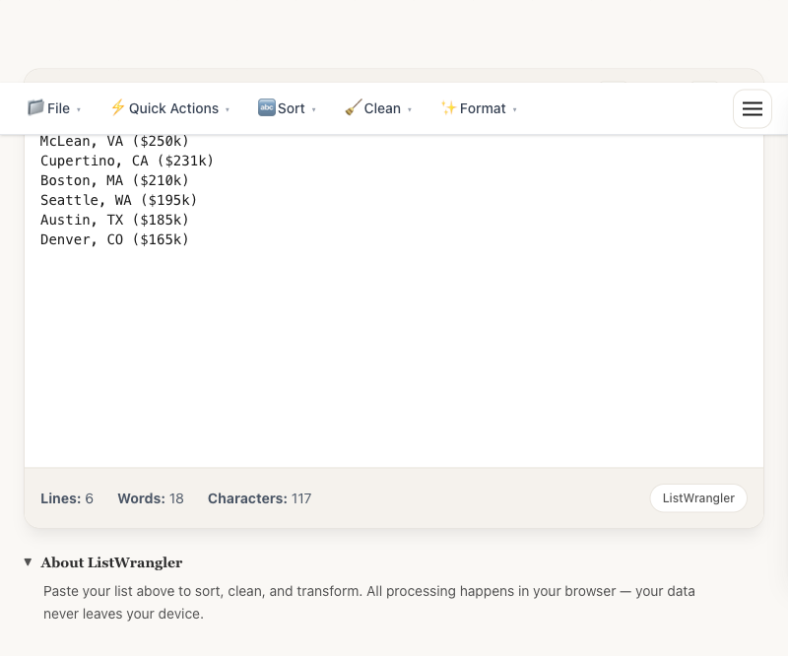Click the Words count in status bar
The height and width of the screenshot is (657, 788).
(x=151, y=498)
